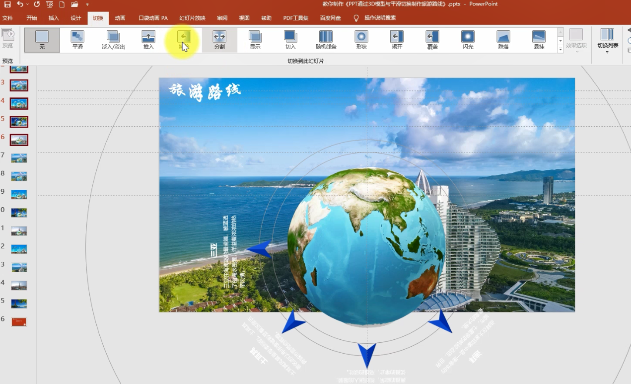Image resolution: width=631 pixels, height=384 pixels.
Task: Apply the 覆盖 cover transition
Action: (x=432, y=40)
